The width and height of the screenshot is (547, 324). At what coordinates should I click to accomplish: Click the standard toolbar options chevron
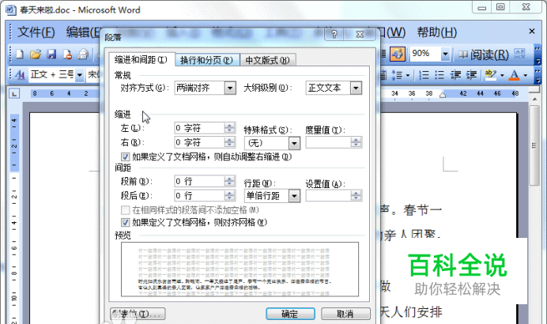538,55
